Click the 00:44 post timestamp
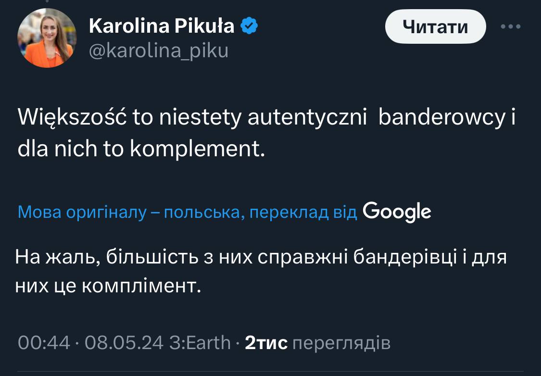 pyautogui.click(x=44, y=343)
